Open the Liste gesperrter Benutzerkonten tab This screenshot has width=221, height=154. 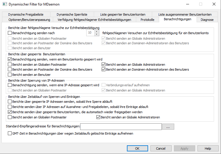click(x=123, y=14)
